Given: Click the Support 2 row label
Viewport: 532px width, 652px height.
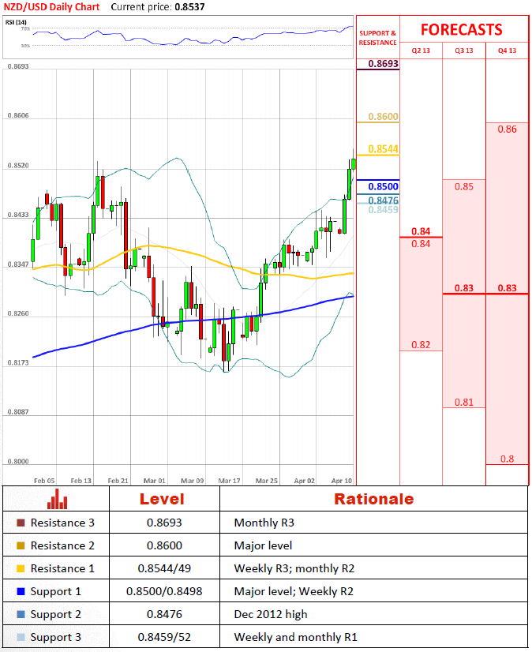Looking at the screenshot, I should coord(56,614).
